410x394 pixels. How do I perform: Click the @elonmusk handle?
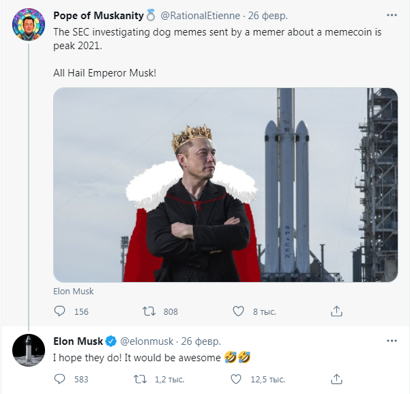coord(146,341)
